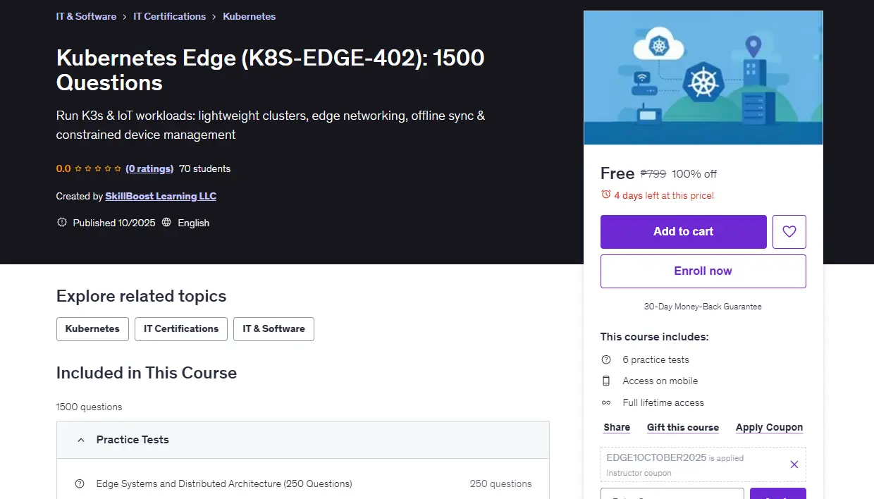874x499 pixels.
Task: Choose Gift this course
Action: click(x=683, y=427)
